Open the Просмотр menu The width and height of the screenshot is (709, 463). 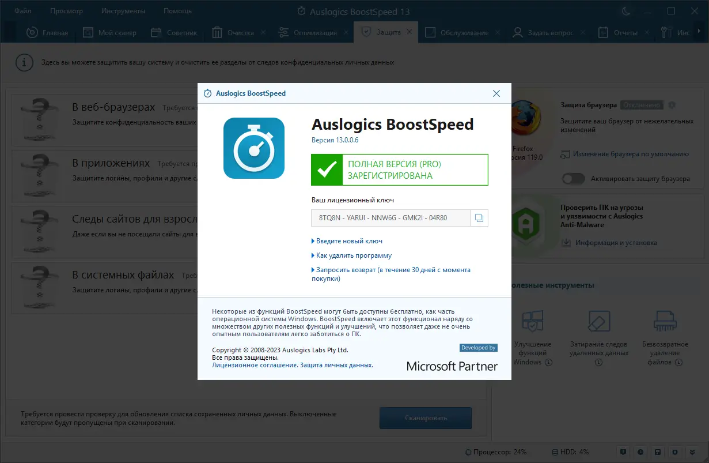click(x=66, y=11)
